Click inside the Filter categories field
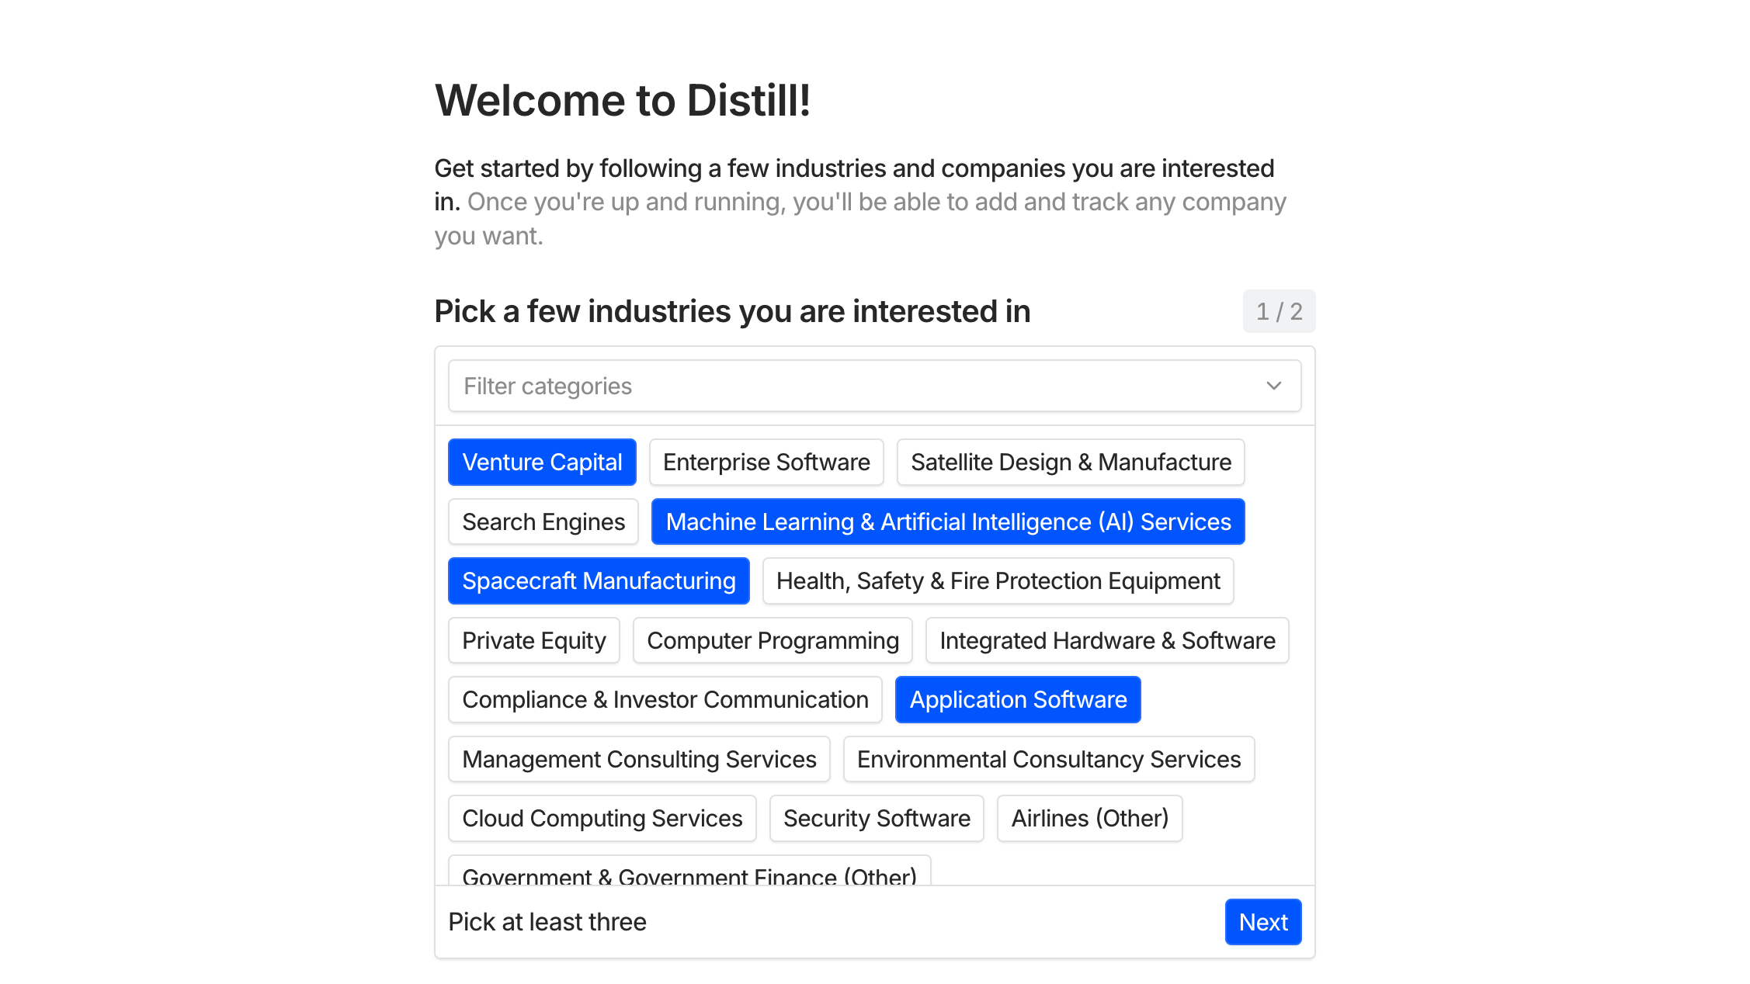 click(776, 386)
